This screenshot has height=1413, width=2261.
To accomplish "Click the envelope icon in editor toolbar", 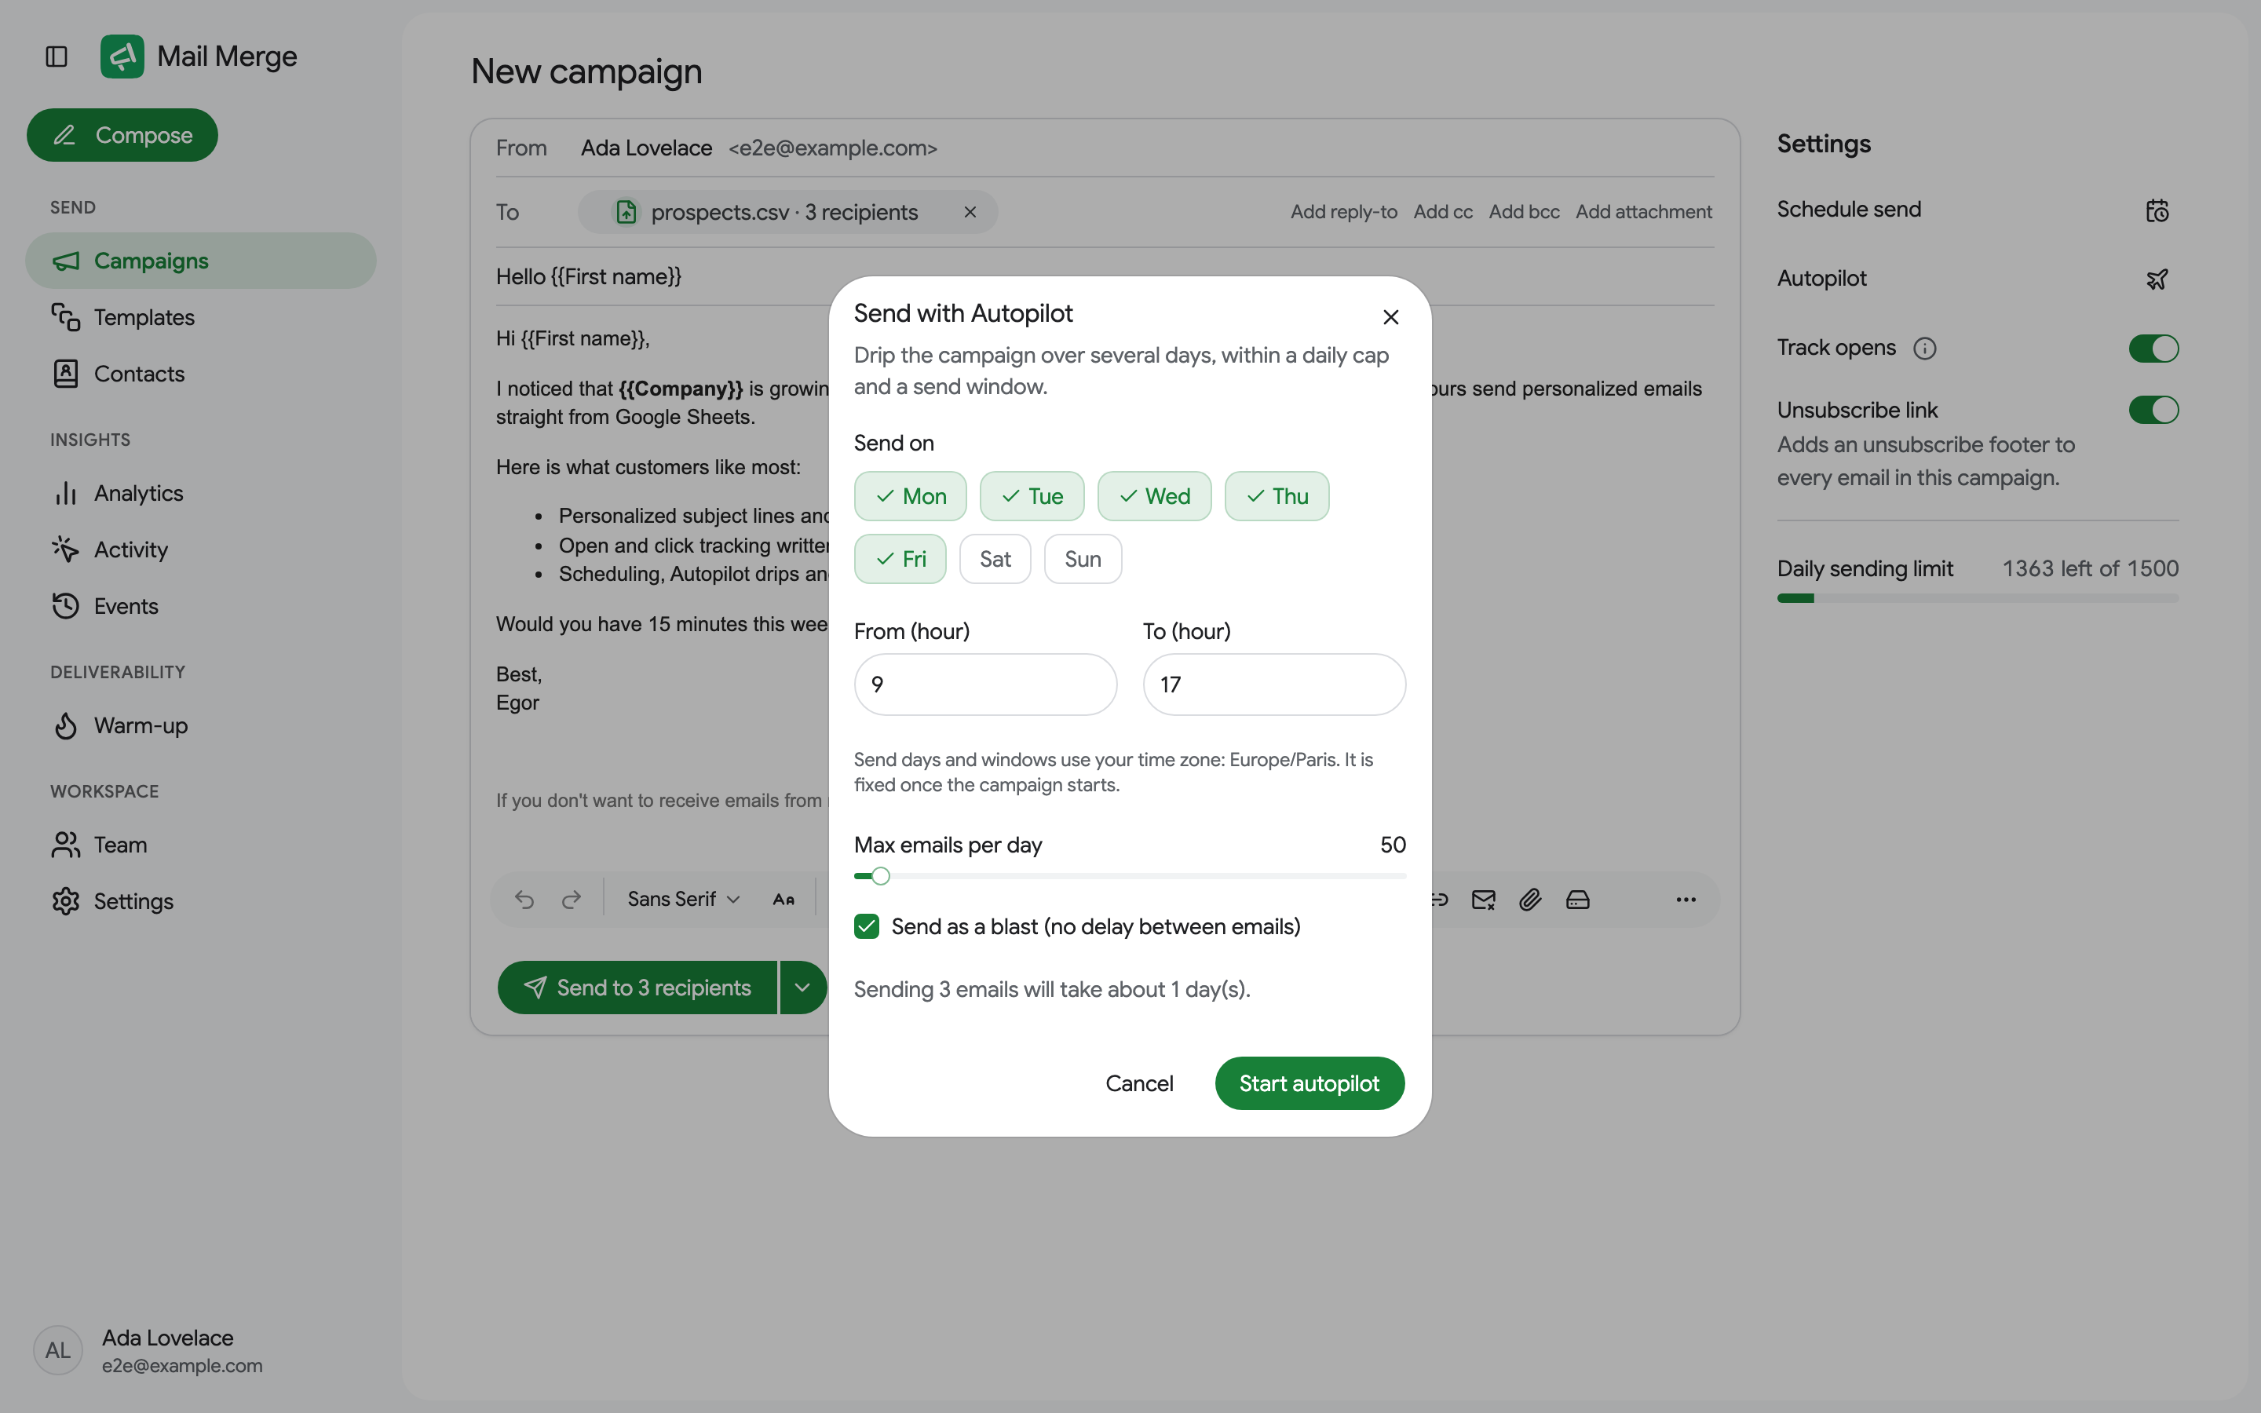I will (x=1484, y=899).
